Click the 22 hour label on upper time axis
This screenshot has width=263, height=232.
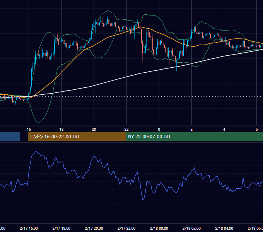tap(126, 130)
